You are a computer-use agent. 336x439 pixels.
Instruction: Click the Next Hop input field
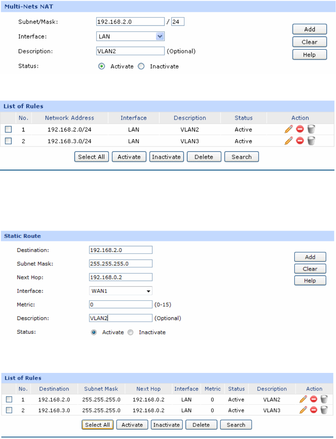point(120,277)
